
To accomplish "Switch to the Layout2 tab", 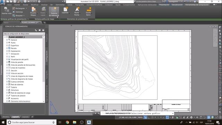I will 25,117.
